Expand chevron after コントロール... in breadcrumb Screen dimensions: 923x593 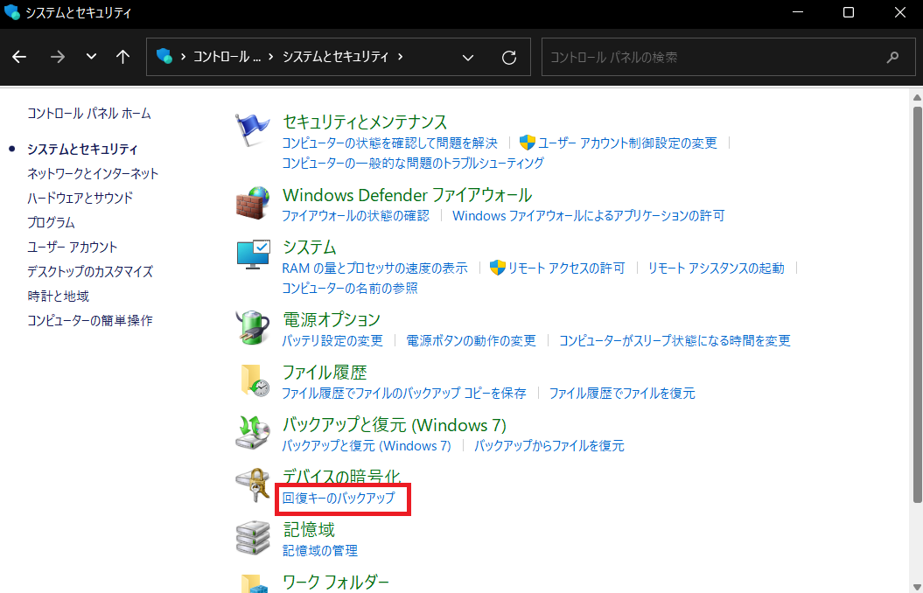[271, 57]
